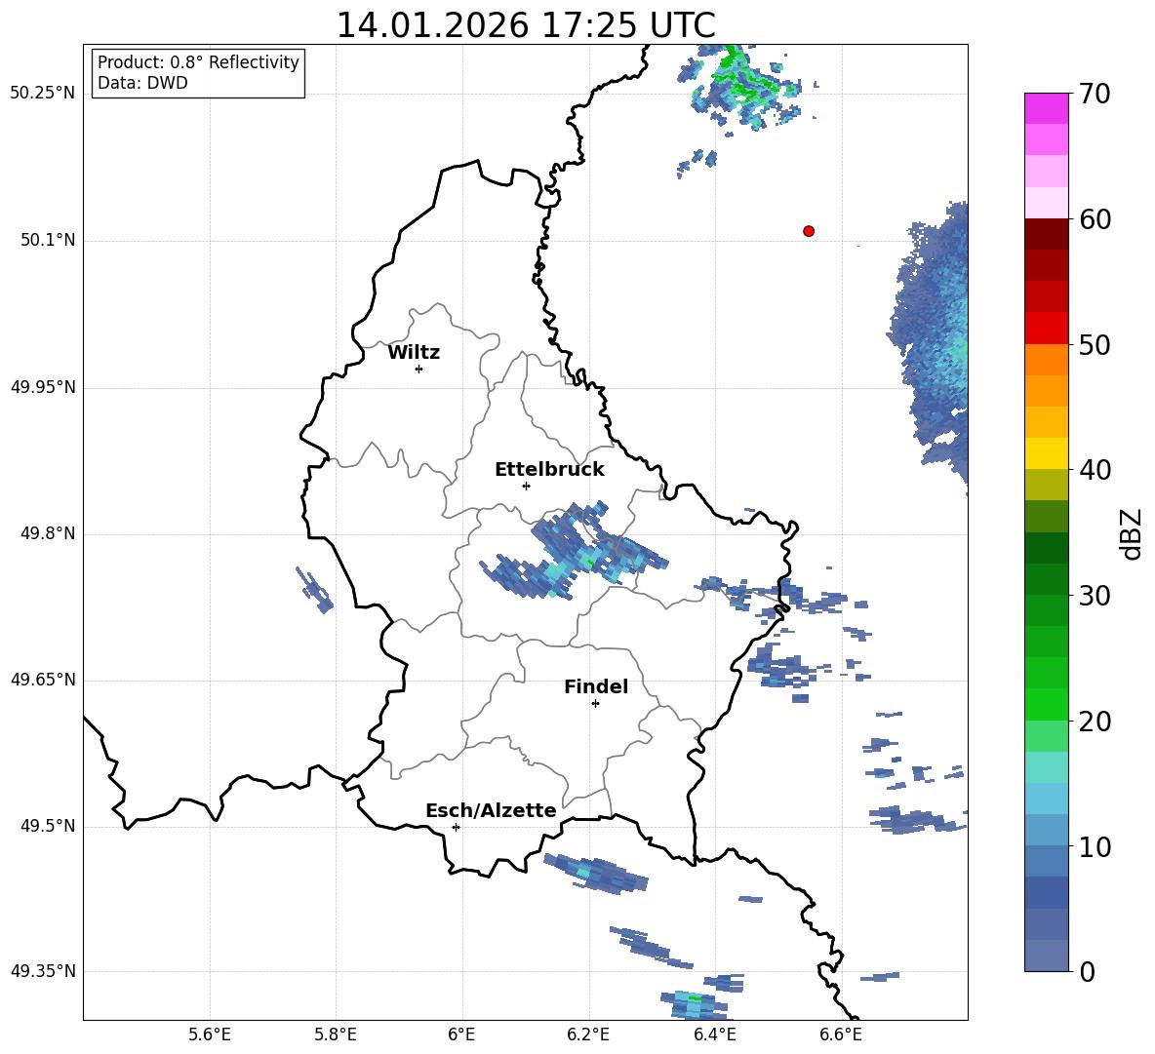This screenshot has width=1155, height=1054.
Task: Click the 49.5°N latitude label
Action: pyautogui.click(x=48, y=827)
